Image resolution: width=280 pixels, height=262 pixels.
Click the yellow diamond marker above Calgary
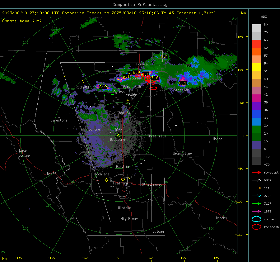point(123,179)
